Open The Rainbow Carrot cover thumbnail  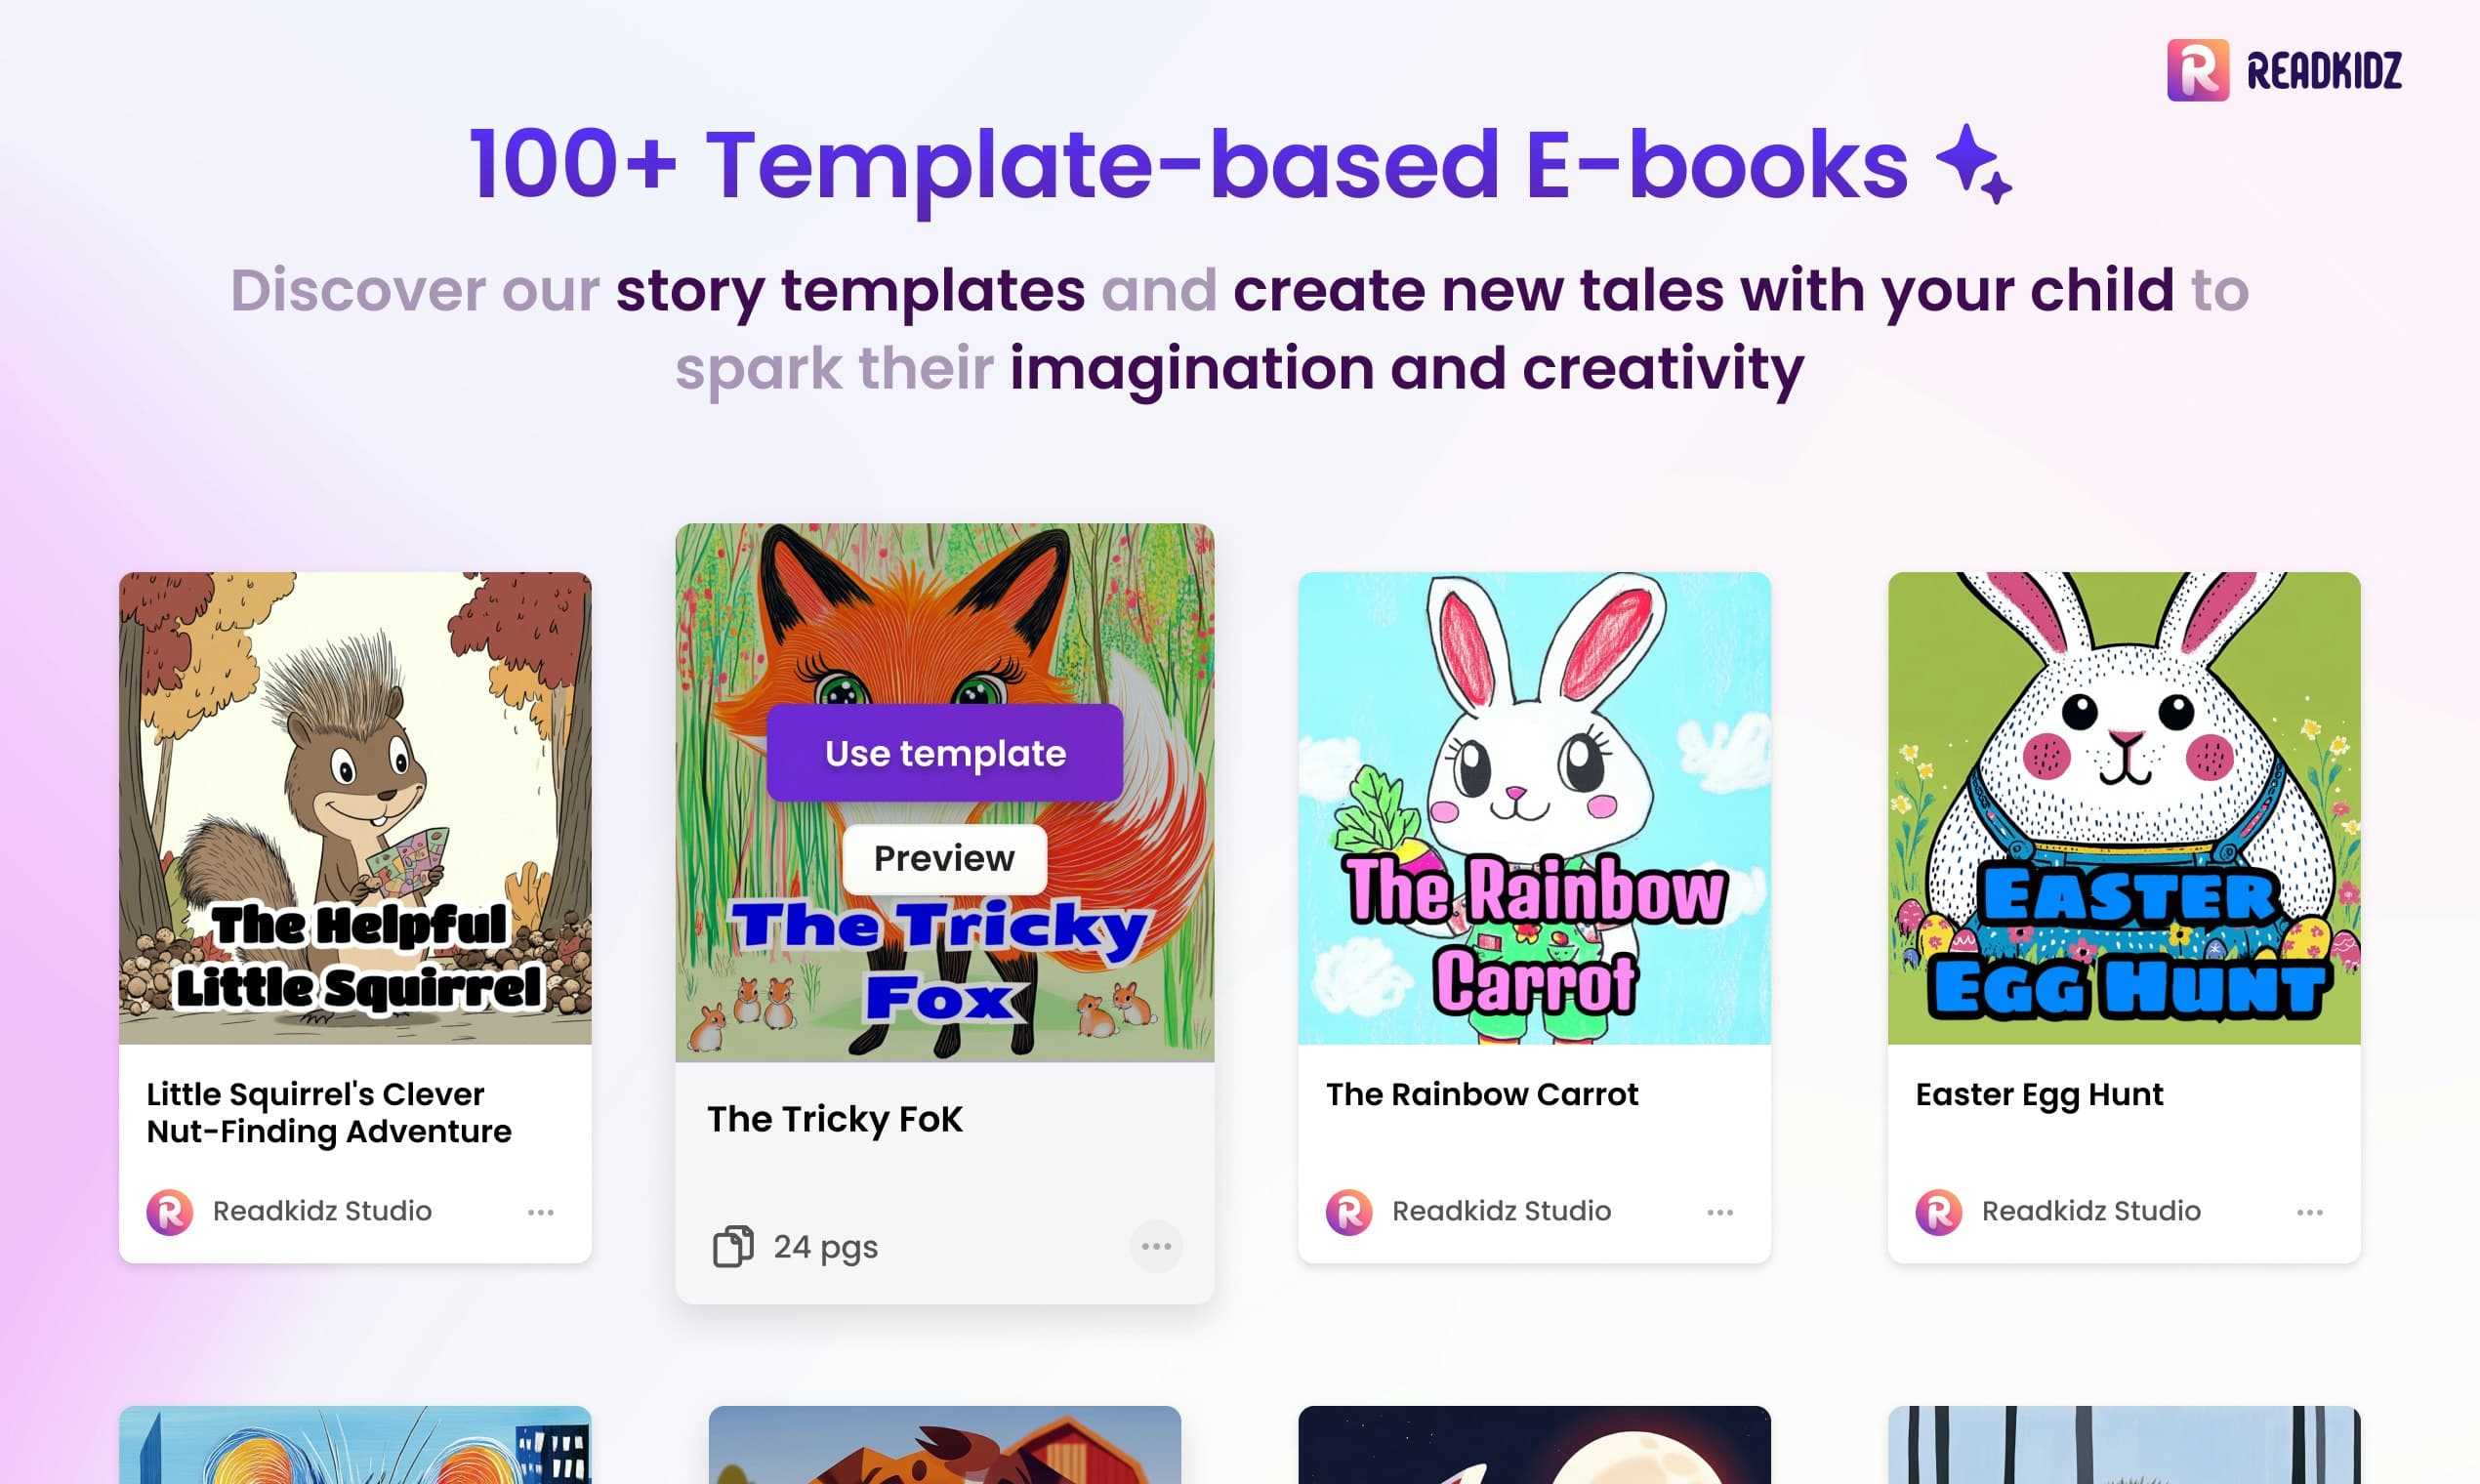click(x=1534, y=807)
